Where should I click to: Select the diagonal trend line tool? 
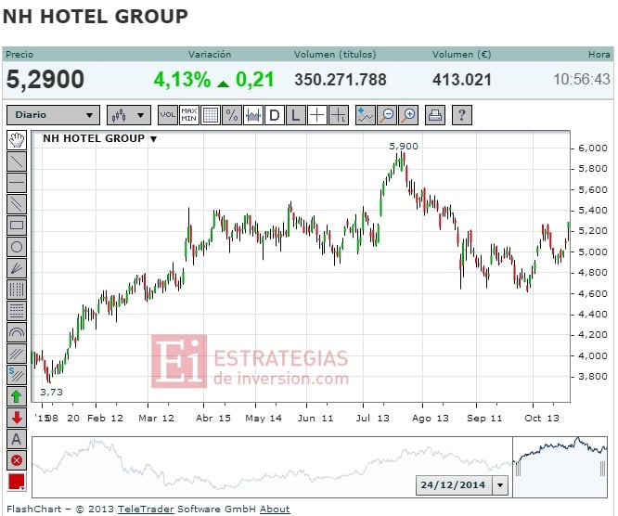coord(17,161)
